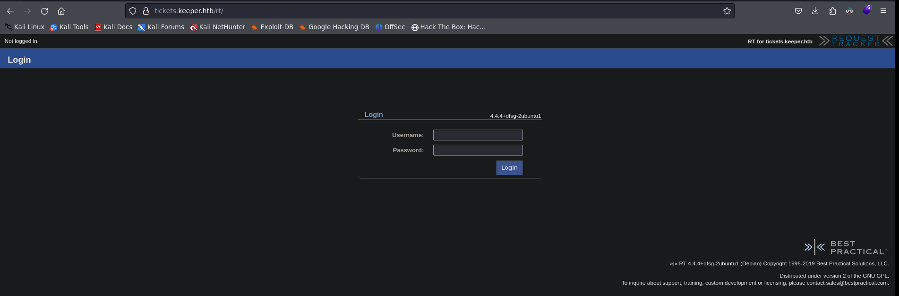This screenshot has width=899, height=296.
Task: Click the Request Tracker logo
Action: pyautogui.click(x=856, y=41)
